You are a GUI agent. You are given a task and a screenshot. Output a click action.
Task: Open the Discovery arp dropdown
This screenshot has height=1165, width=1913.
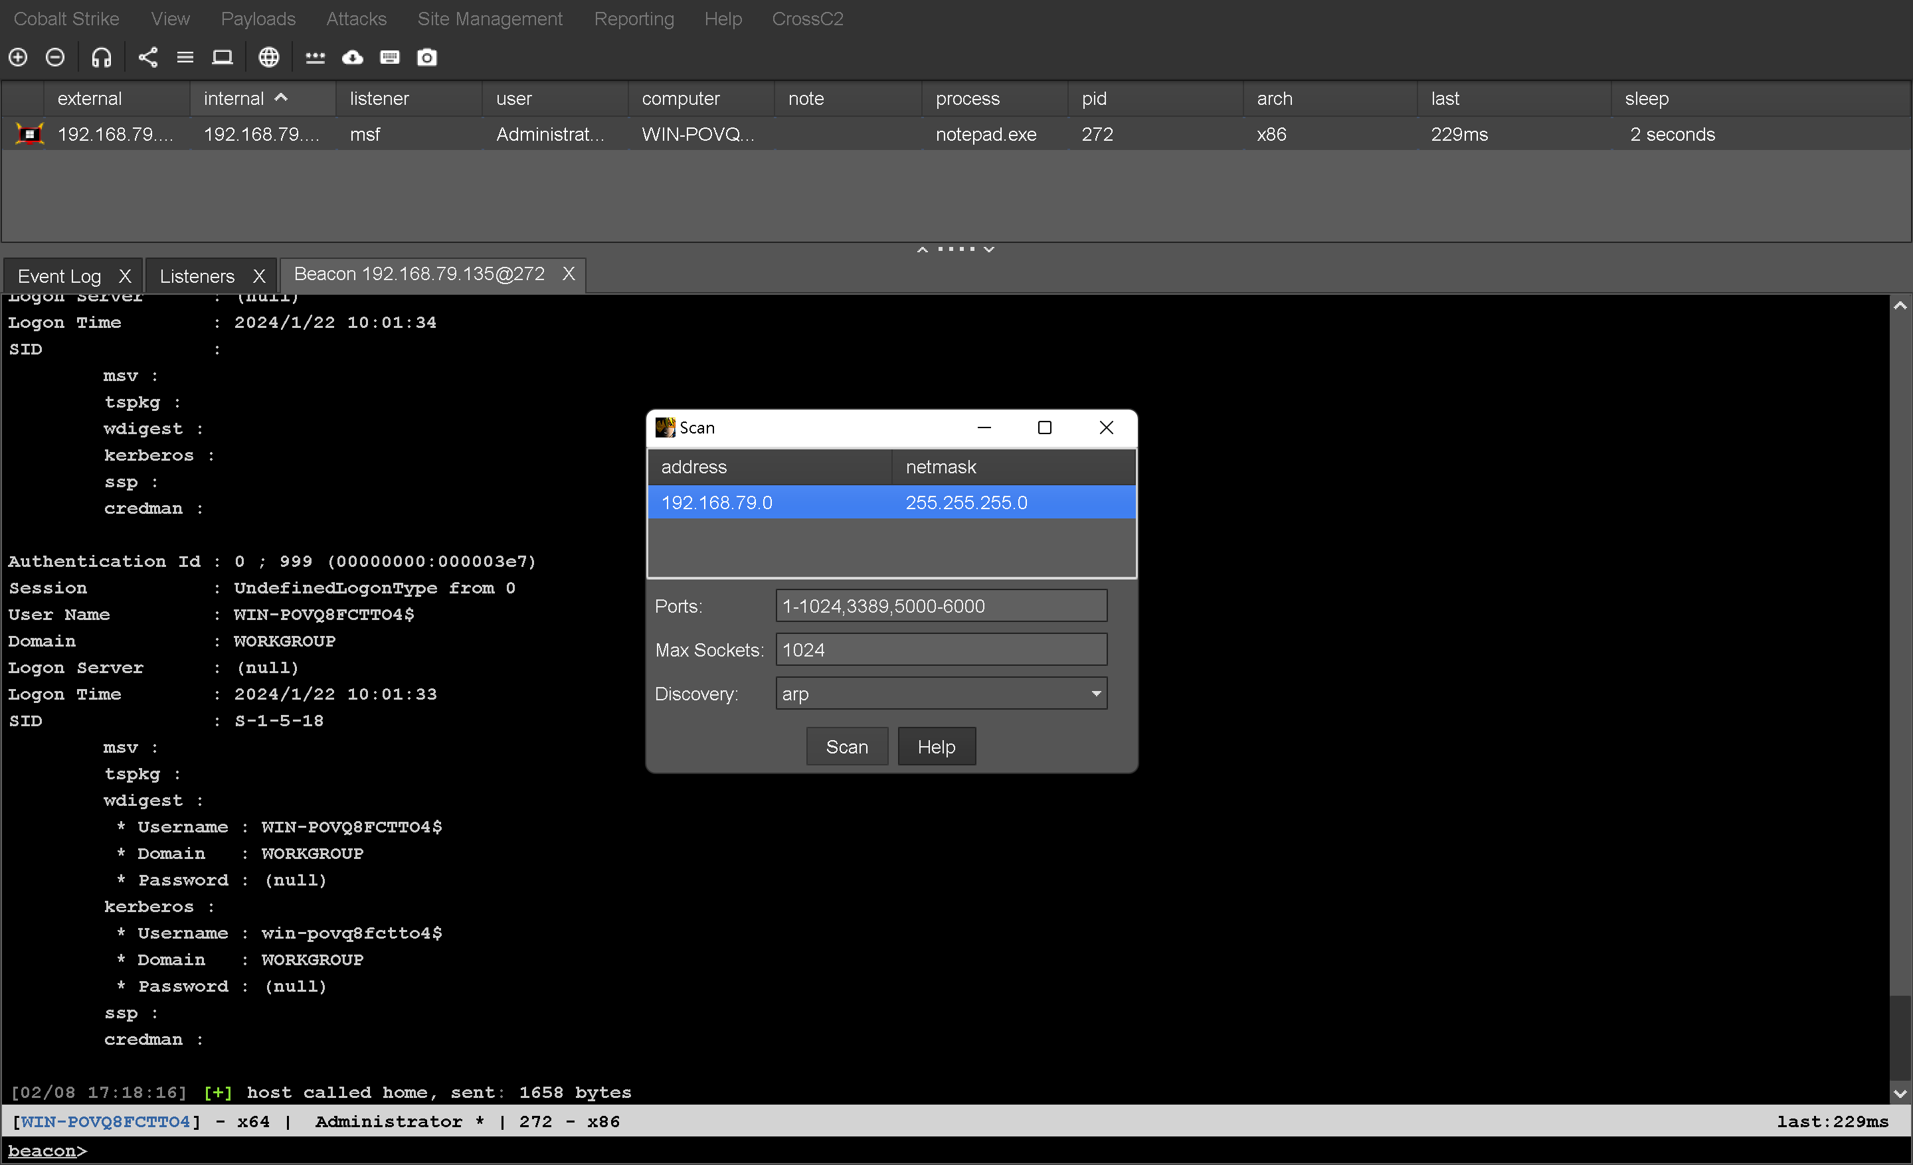(941, 694)
